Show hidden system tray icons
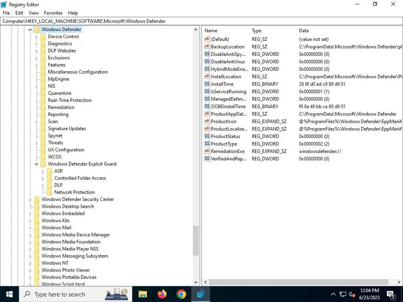The width and height of the screenshot is (403, 302). pos(333,294)
